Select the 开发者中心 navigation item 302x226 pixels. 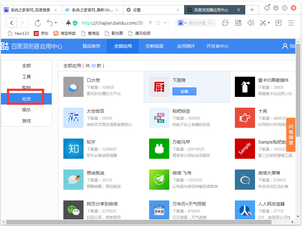pyautogui.click(x=218, y=46)
